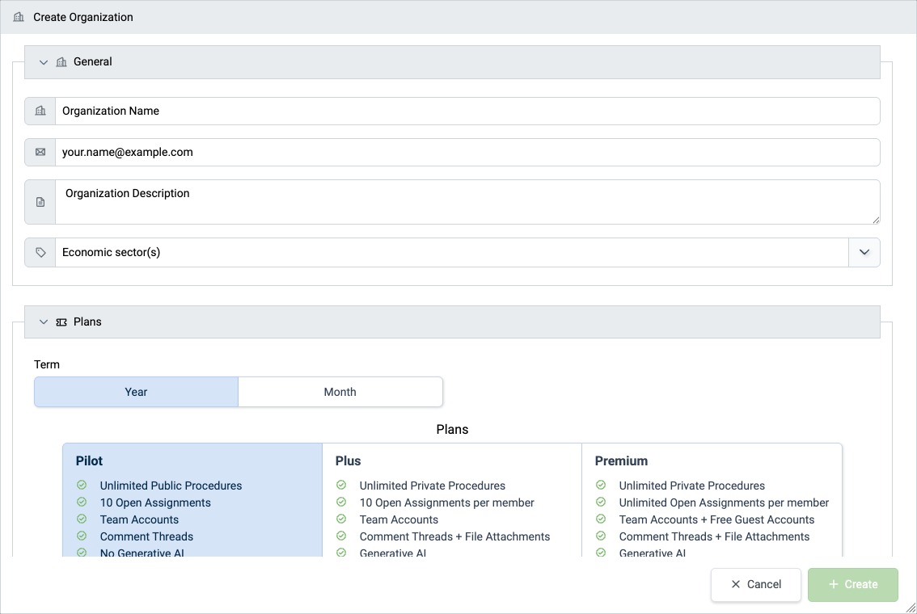Click the Unlimited Public Procedures text
Screen dimensions: 917x614
click(x=171, y=486)
